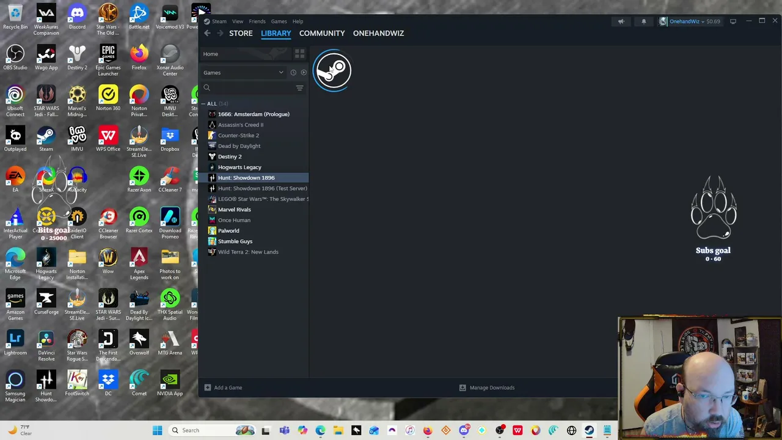Show only ready-to-play games icon
Screen dimensions: 782x440
coord(304,73)
